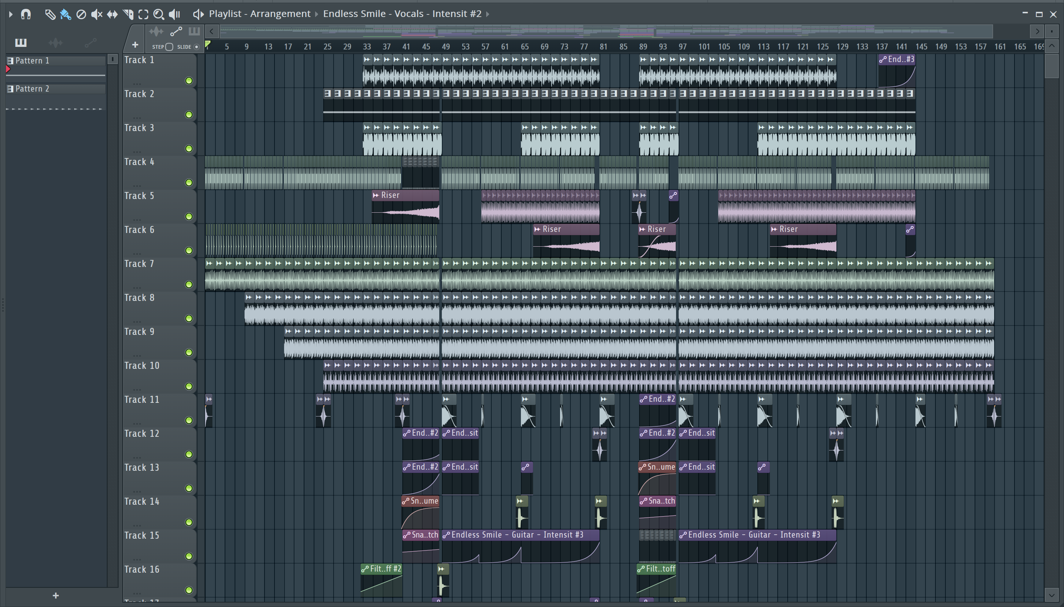Viewport: 1064px width, 607px height.
Task: Open the snap magnet dropdown
Action: point(26,15)
